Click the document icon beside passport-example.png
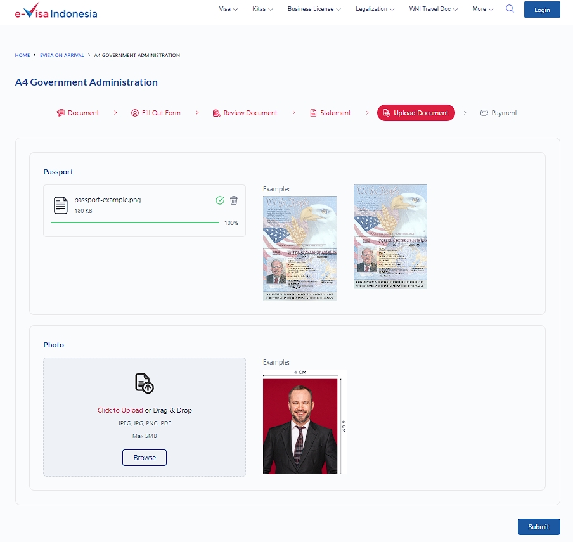The image size is (573, 542). coord(60,205)
